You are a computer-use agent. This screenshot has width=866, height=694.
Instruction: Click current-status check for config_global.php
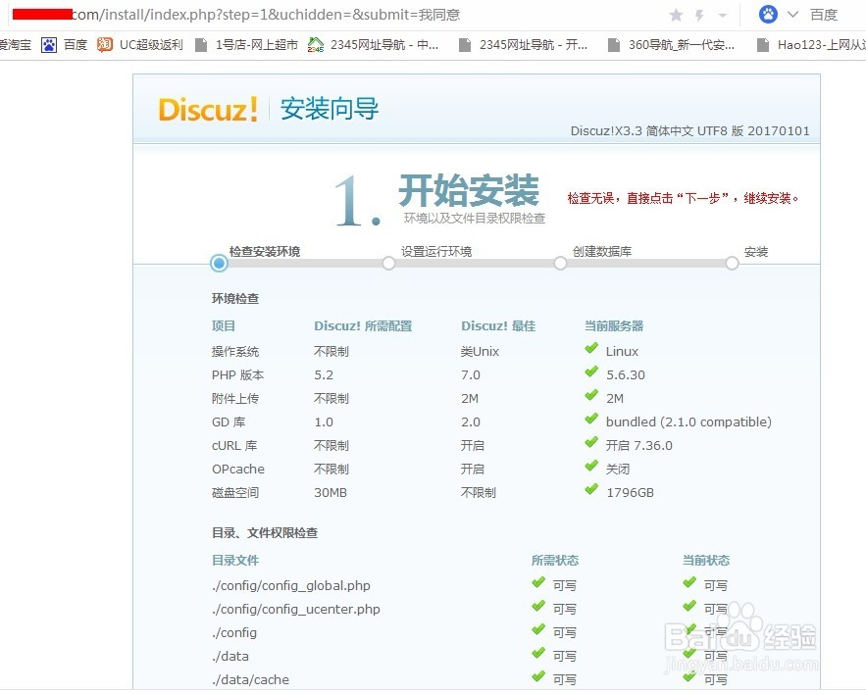[x=689, y=582]
